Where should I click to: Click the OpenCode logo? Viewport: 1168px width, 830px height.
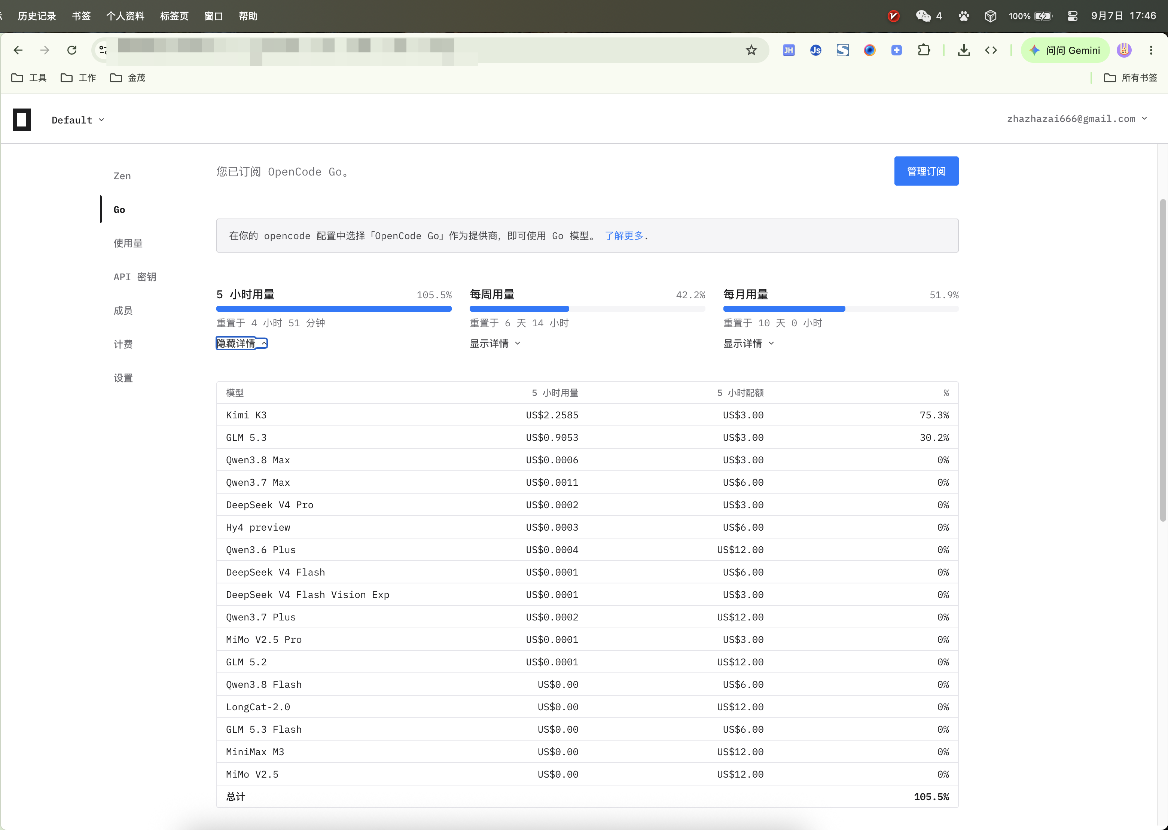[x=21, y=120]
